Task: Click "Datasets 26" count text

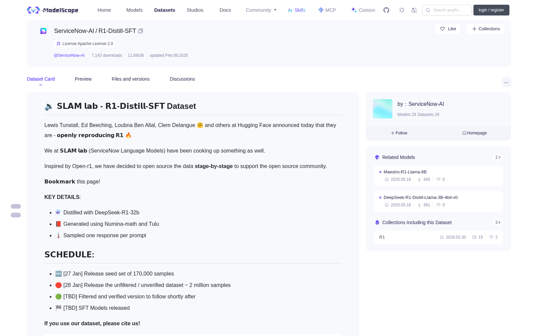Action: tap(428, 115)
